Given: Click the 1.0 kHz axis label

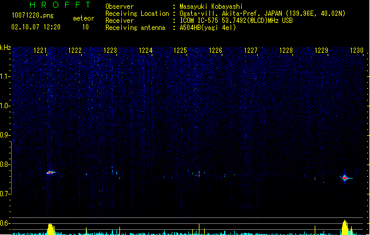Looking at the screenshot, I should 5,106.
